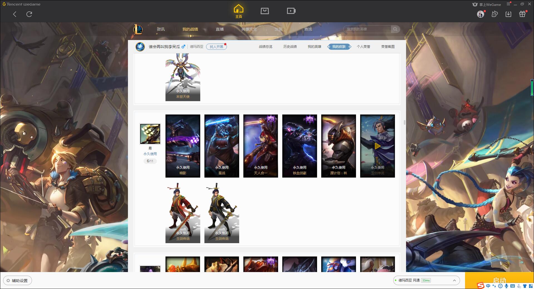Click the smiley emoji icon in IME bar
The width and height of the screenshot is (534, 289).
[500, 286]
